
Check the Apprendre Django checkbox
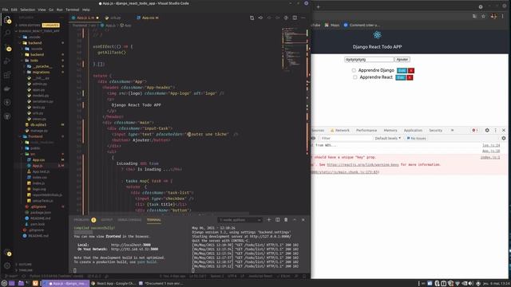[354, 70]
